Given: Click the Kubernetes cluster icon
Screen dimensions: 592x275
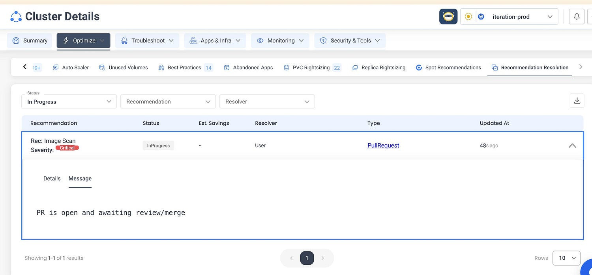Looking at the screenshot, I should point(481,17).
